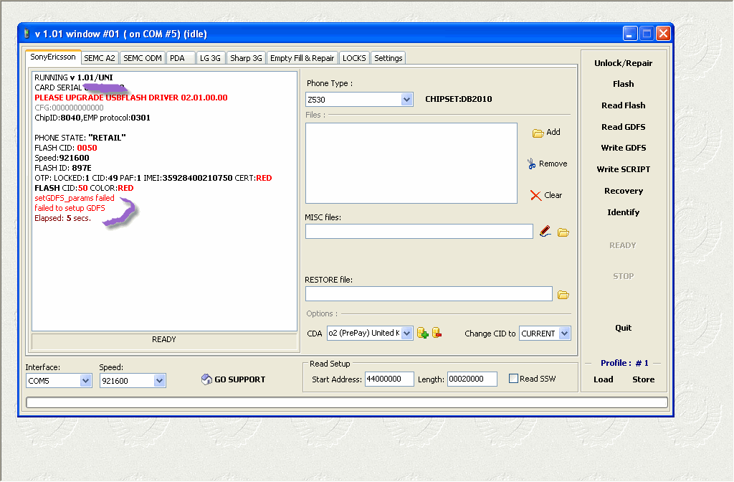Click the Write GDFS button
This screenshot has height=482, width=734.
pyautogui.click(x=623, y=148)
